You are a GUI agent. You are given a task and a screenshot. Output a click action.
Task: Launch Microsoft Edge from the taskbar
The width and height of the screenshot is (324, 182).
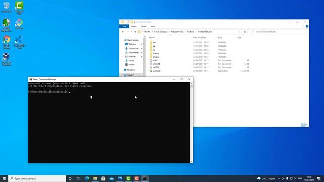pos(87,178)
